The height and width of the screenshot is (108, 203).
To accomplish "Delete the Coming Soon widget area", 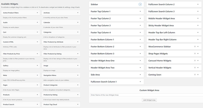I will [195, 75].
